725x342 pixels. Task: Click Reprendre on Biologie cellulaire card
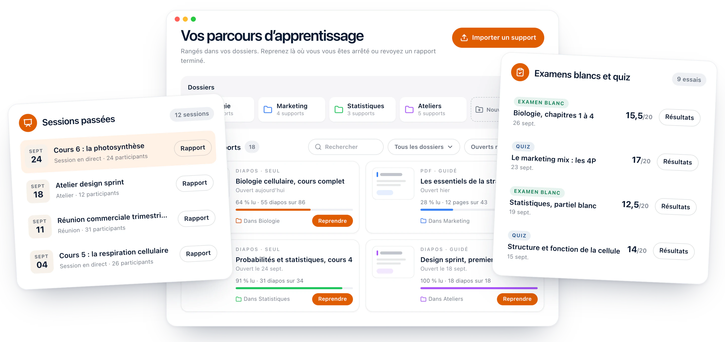tap(332, 221)
